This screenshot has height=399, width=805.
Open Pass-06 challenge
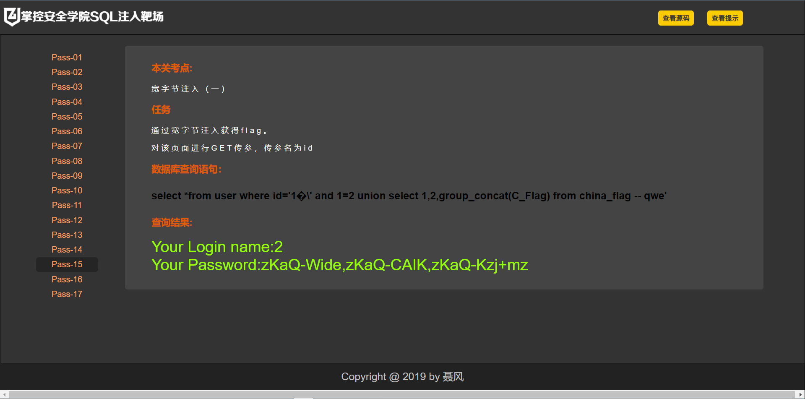tap(67, 131)
